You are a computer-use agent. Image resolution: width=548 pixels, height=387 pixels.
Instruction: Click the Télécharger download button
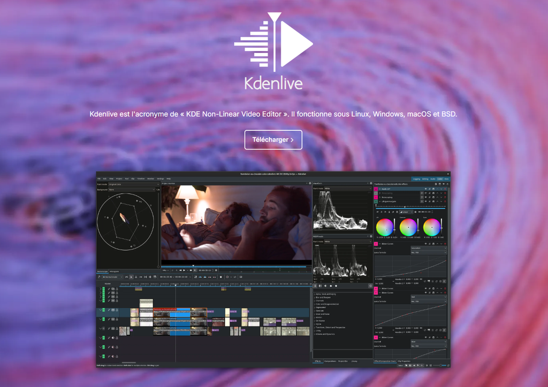273,139
